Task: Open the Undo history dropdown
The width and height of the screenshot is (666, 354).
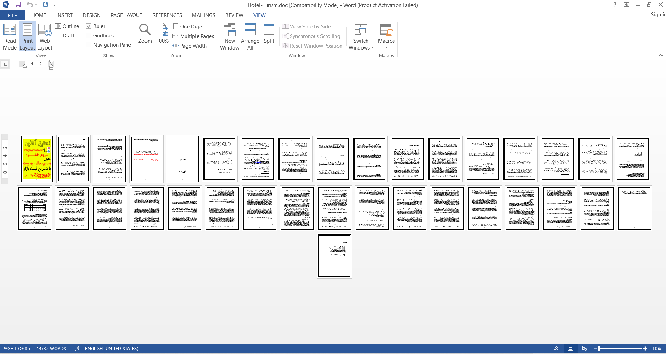Action: pyautogui.click(x=36, y=5)
